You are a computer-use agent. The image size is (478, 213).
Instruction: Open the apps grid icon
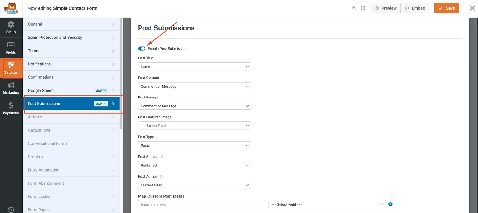363,8
